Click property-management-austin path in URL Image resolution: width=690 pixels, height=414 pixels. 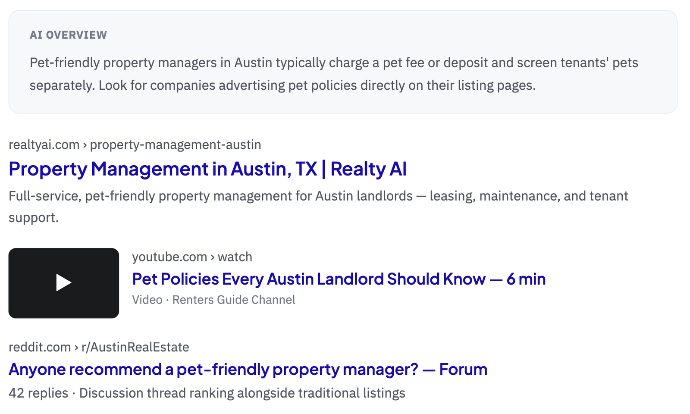176,144
